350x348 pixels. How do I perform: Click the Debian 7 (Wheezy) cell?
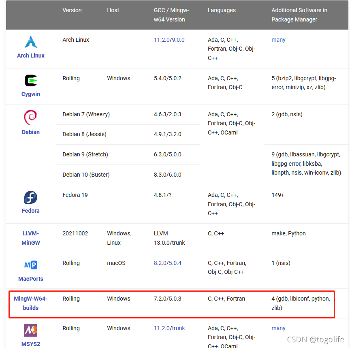[x=86, y=114]
